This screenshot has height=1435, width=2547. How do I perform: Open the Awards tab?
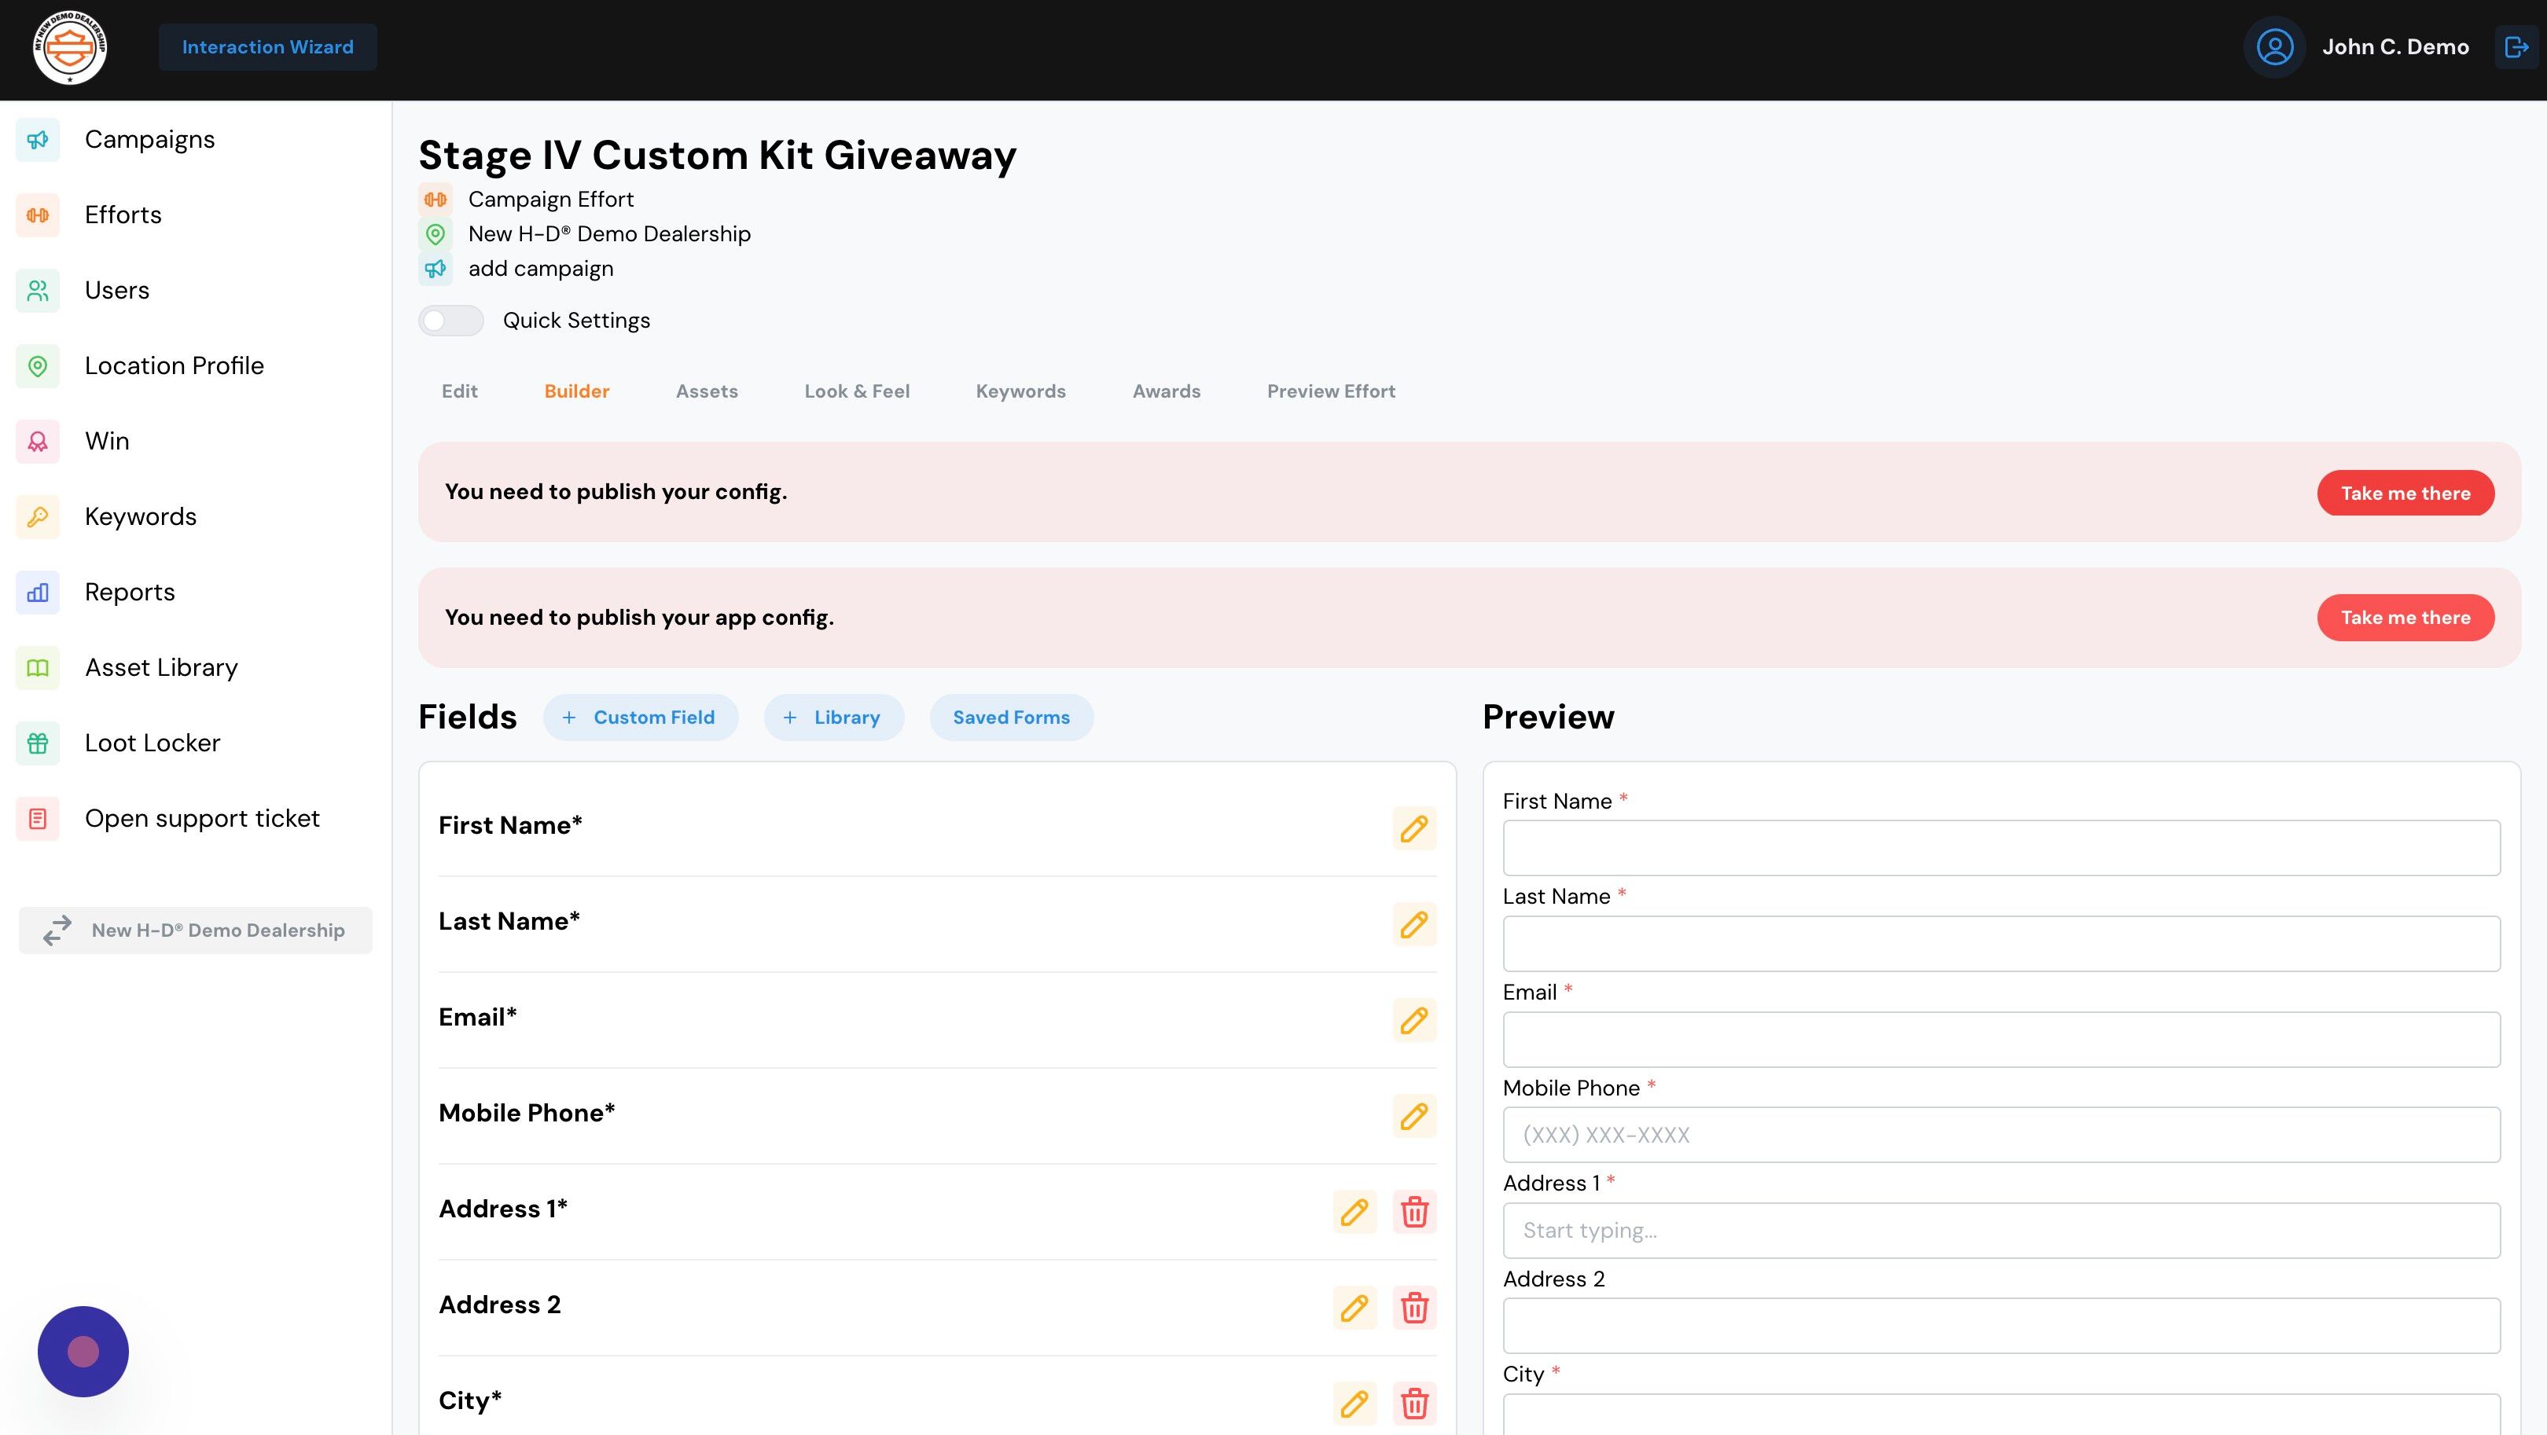(1166, 391)
